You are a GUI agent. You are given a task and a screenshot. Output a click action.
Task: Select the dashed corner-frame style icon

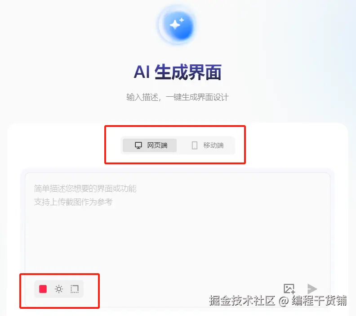[75, 289]
